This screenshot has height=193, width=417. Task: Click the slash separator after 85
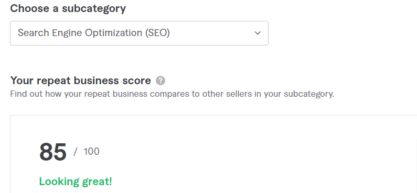tap(76, 151)
